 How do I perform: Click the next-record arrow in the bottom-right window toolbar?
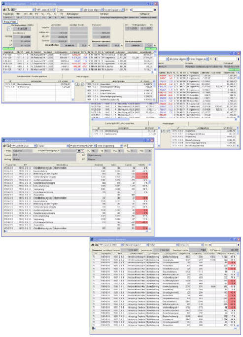coord(238,245)
